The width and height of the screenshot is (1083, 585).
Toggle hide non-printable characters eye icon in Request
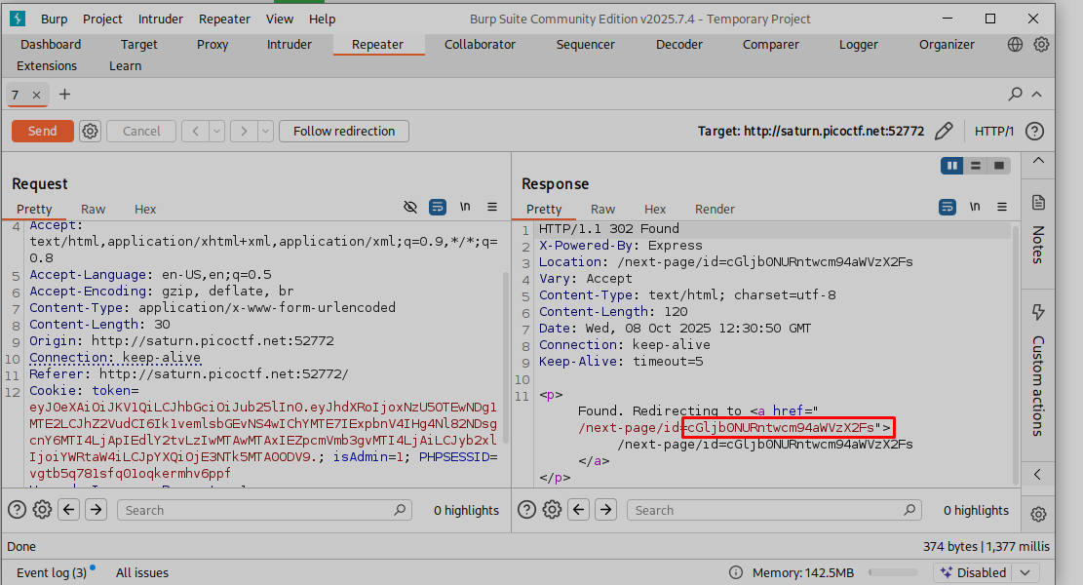(410, 208)
